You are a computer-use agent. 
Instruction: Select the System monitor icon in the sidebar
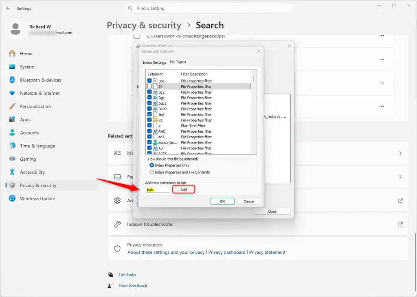point(12,67)
